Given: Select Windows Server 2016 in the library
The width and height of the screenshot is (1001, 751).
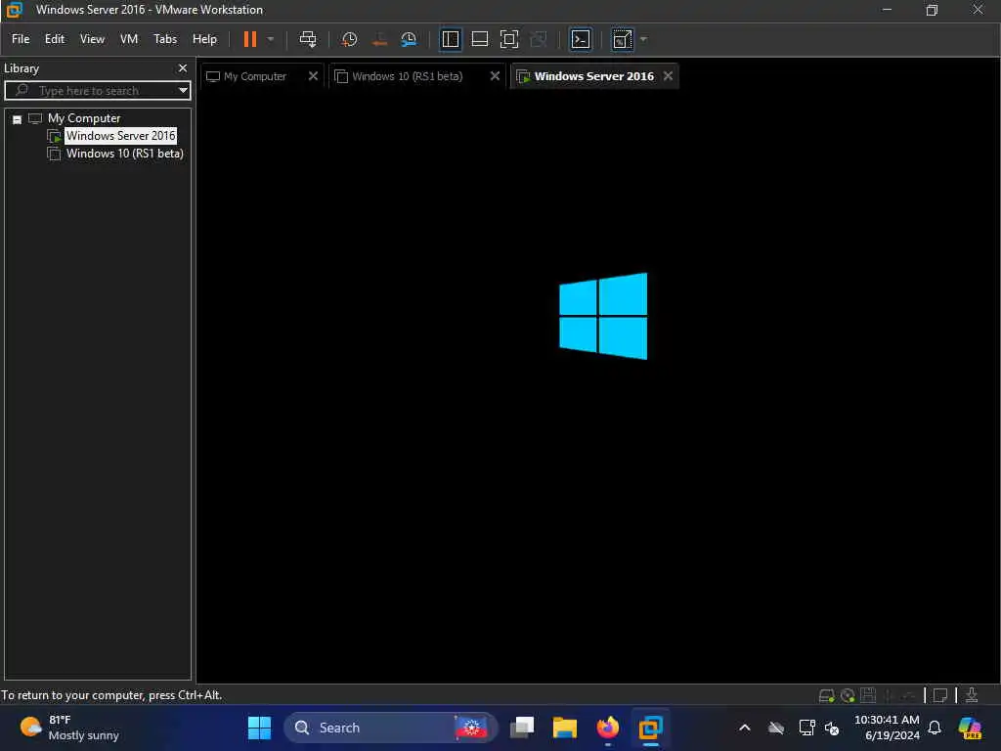Looking at the screenshot, I should (x=120, y=136).
